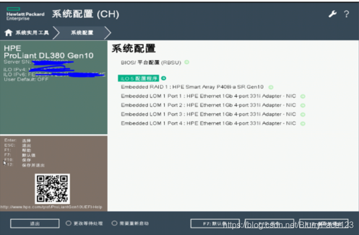Open Embedded LOM 1 Port 2 NIC entry

point(208,105)
